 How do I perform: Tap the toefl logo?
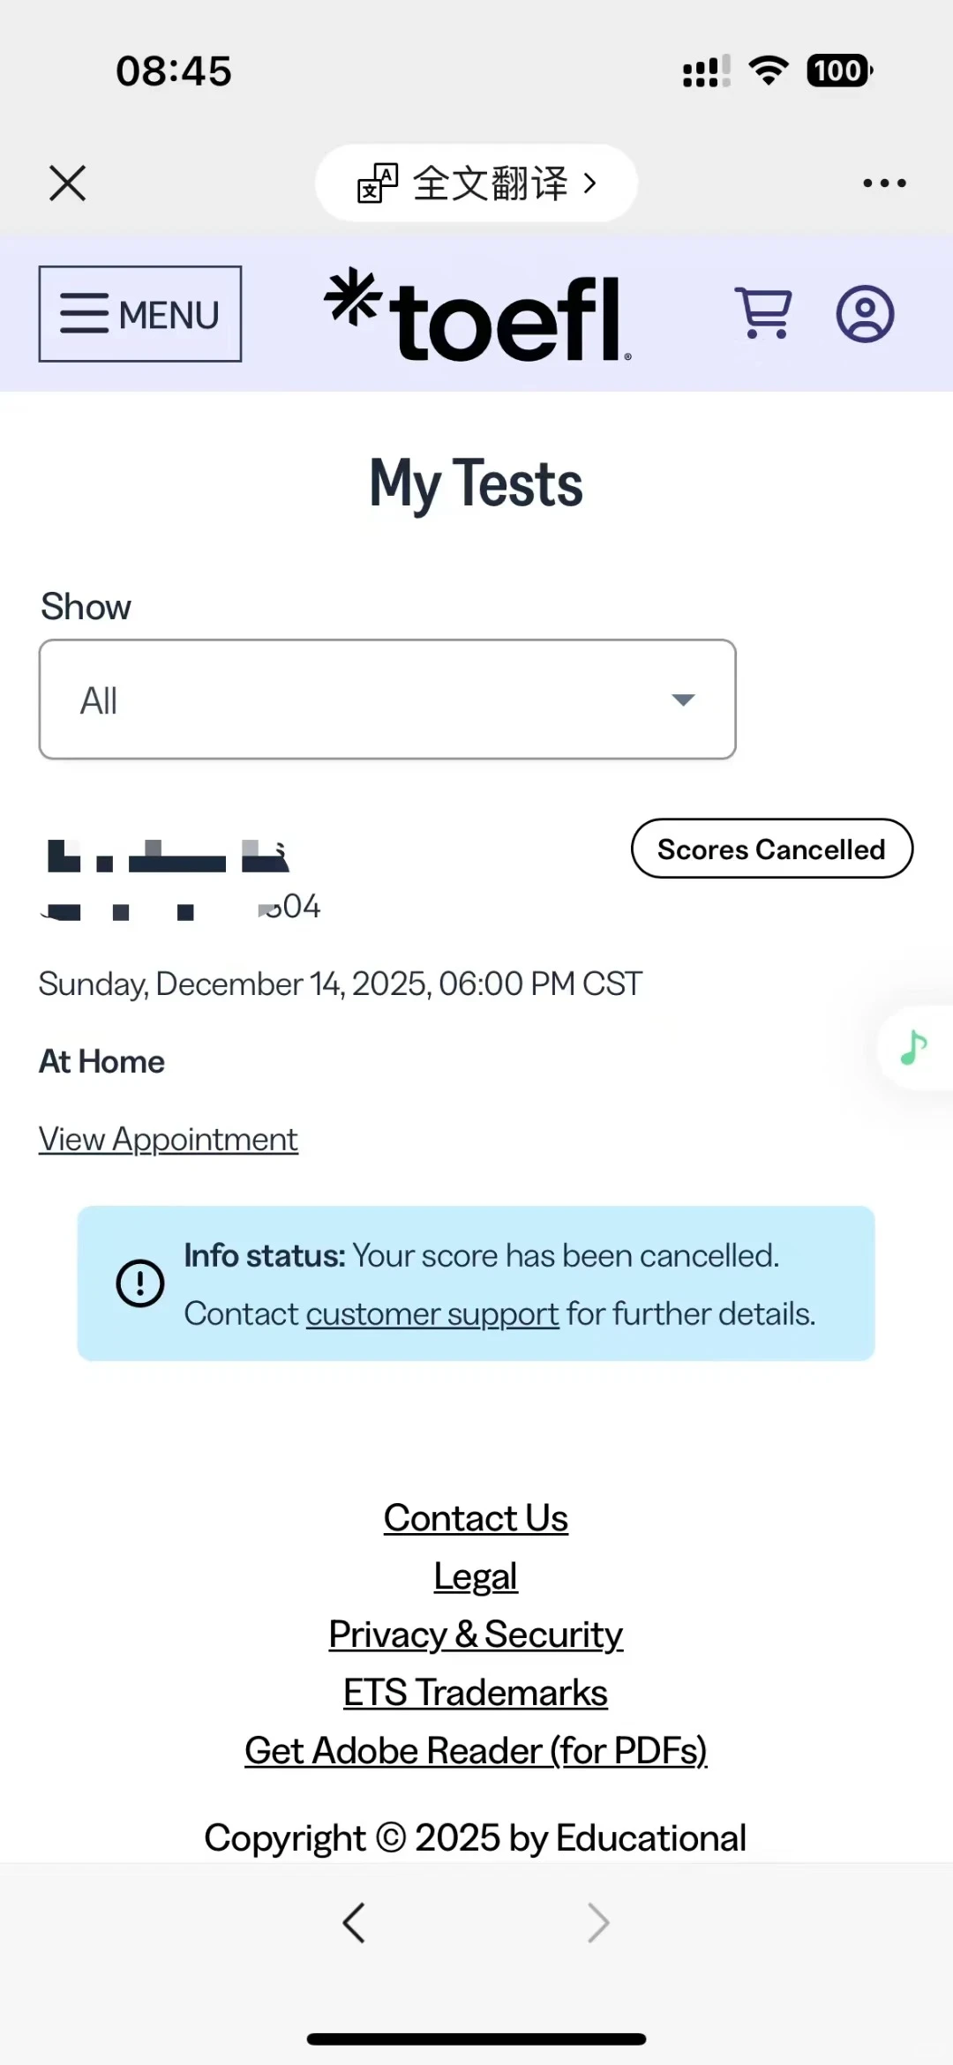click(x=477, y=315)
